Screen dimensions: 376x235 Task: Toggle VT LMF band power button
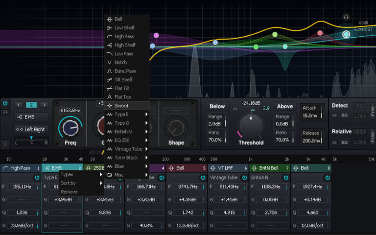click(x=244, y=178)
